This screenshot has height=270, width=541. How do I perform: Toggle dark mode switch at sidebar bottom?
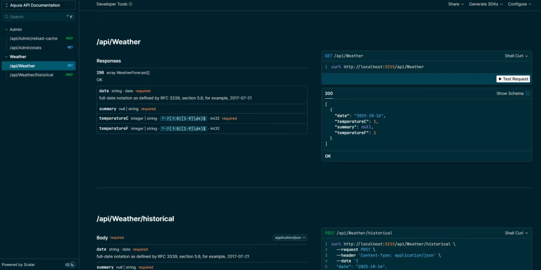(70, 265)
